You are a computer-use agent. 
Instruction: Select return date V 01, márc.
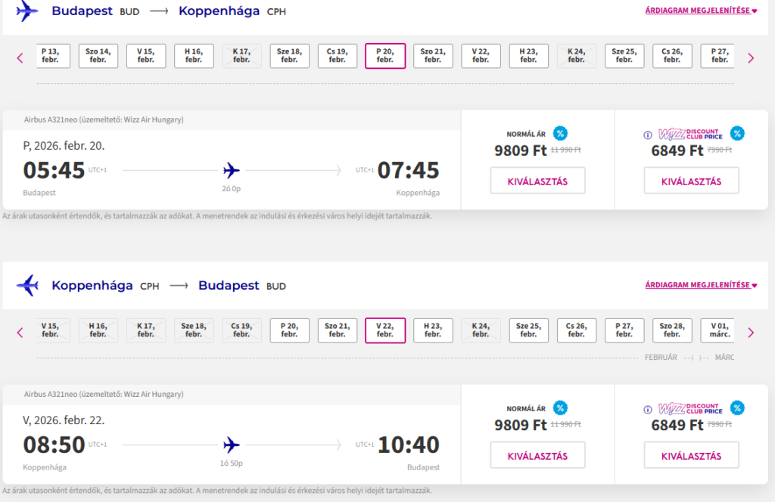[717, 330]
